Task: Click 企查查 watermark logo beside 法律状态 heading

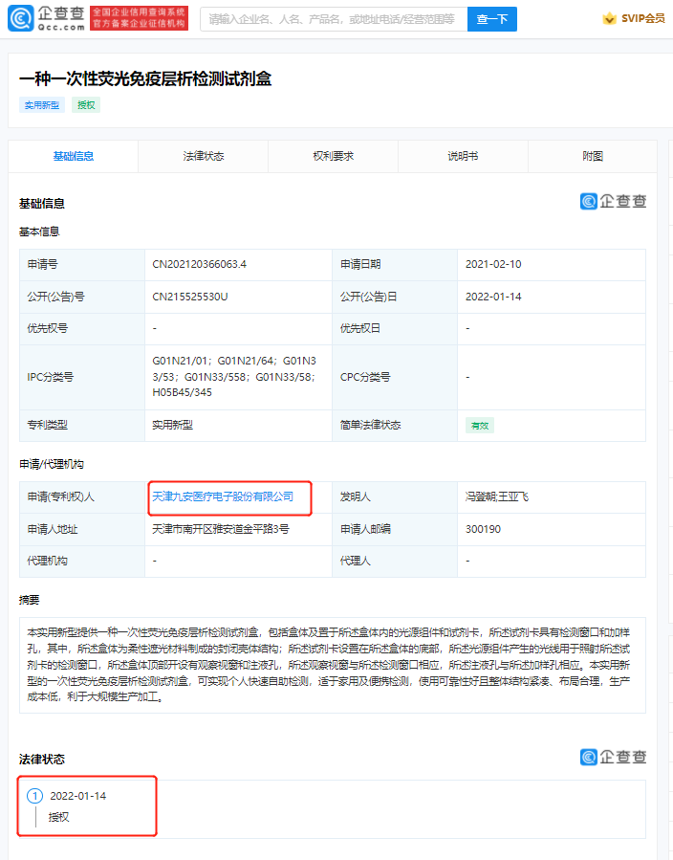Action: point(613,757)
